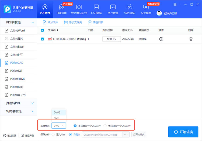Switch to the PDF操作 tab

coord(61,9)
